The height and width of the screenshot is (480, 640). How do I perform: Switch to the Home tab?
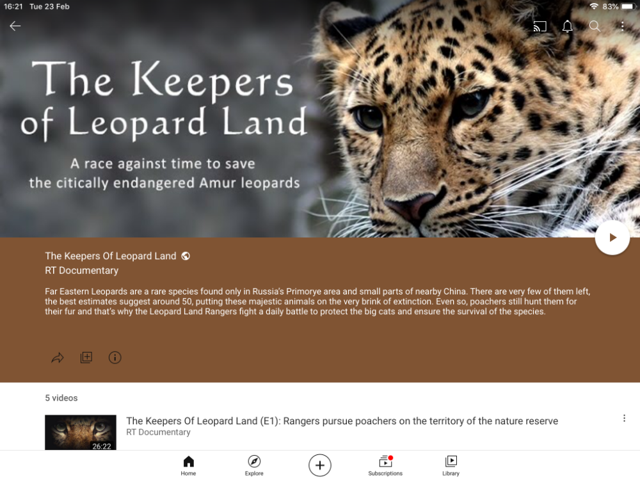point(188,465)
